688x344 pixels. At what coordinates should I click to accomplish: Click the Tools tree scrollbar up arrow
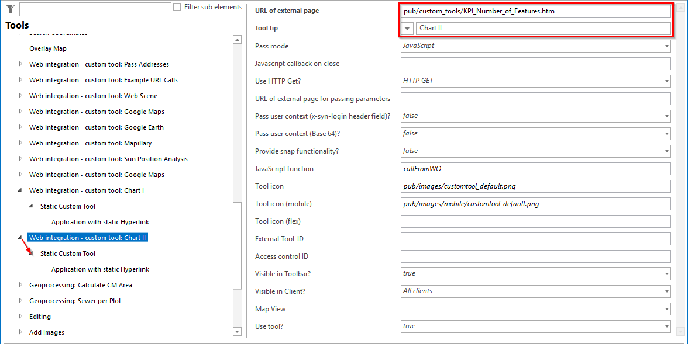237,40
